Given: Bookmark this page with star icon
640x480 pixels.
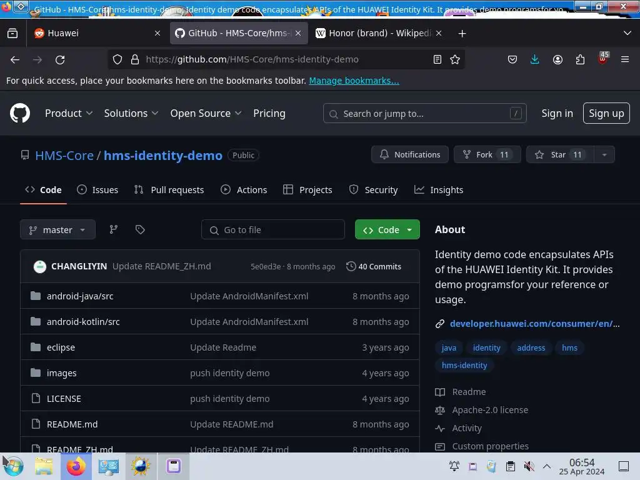Looking at the screenshot, I should point(455,59).
